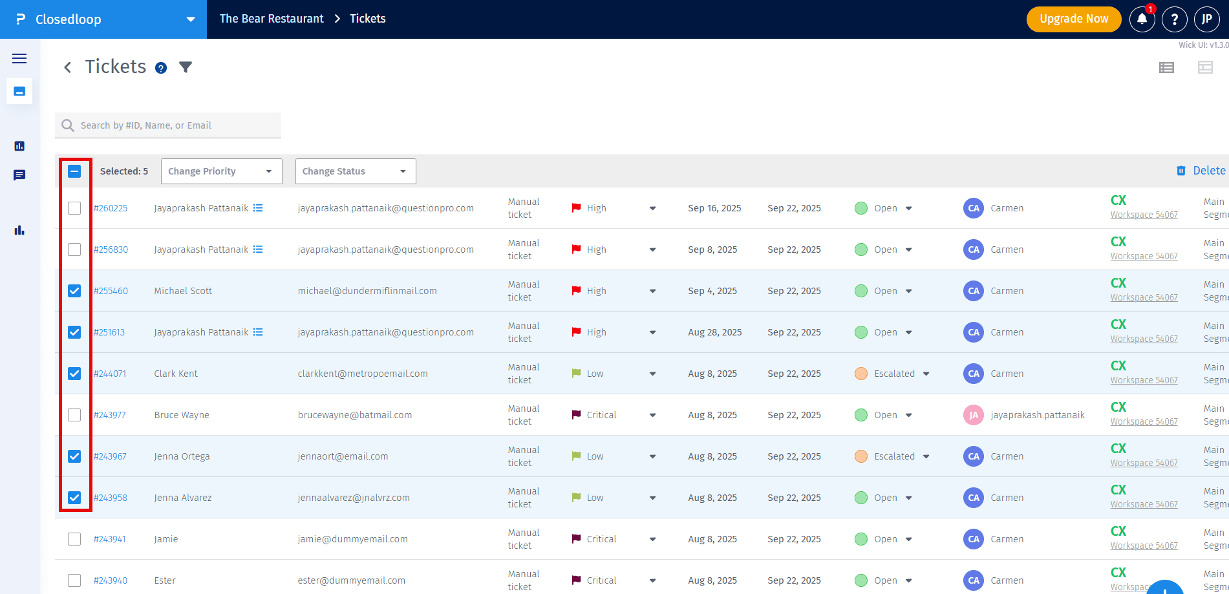Open the filter funnel icon beside Tickets
Image resolution: width=1229 pixels, height=594 pixels.
point(186,67)
